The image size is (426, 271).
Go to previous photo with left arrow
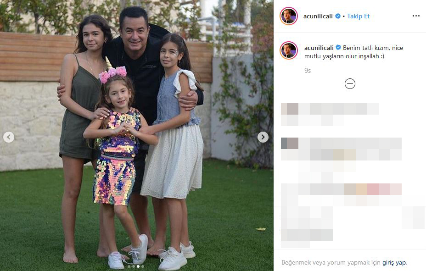tap(9, 137)
